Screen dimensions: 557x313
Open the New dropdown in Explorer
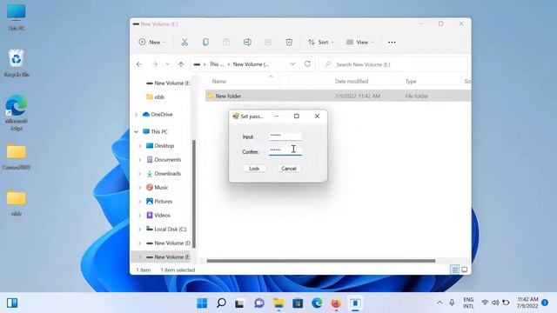pos(152,43)
